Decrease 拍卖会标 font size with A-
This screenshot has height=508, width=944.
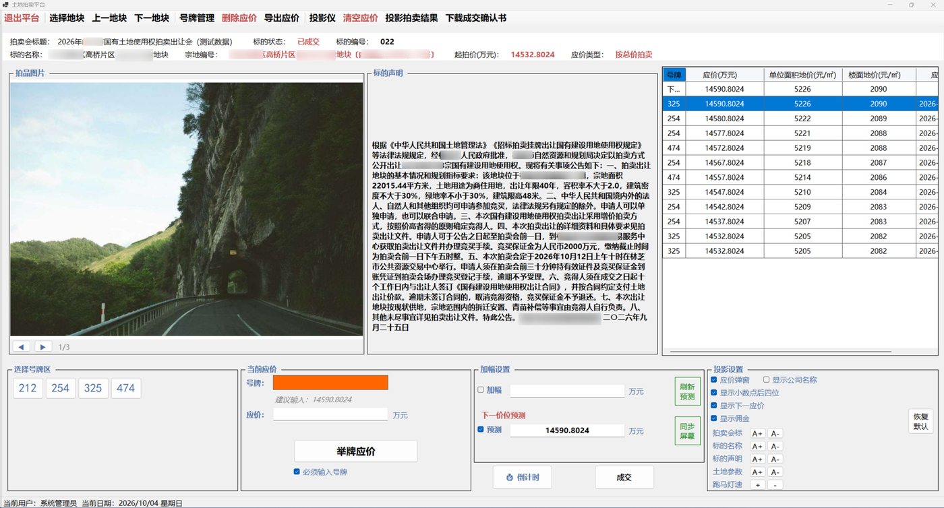tap(775, 433)
